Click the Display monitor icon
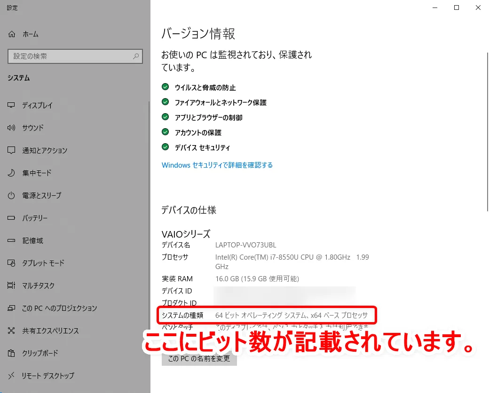The height and width of the screenshot is (393, 489). (x=11, y=105)
